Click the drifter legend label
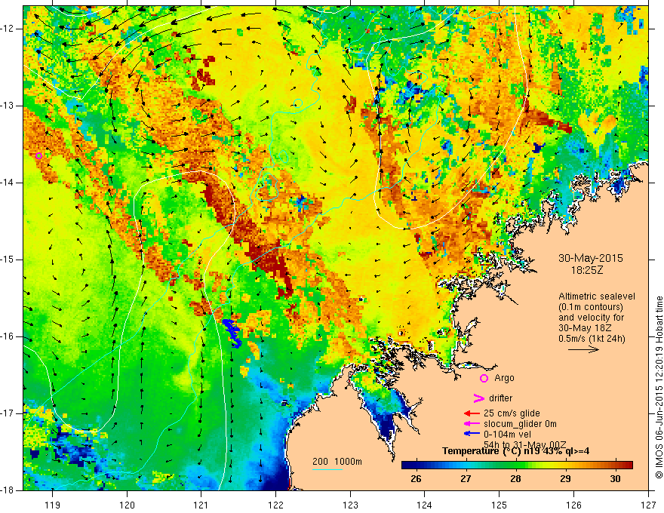664x513 pixels. point(500,398)
